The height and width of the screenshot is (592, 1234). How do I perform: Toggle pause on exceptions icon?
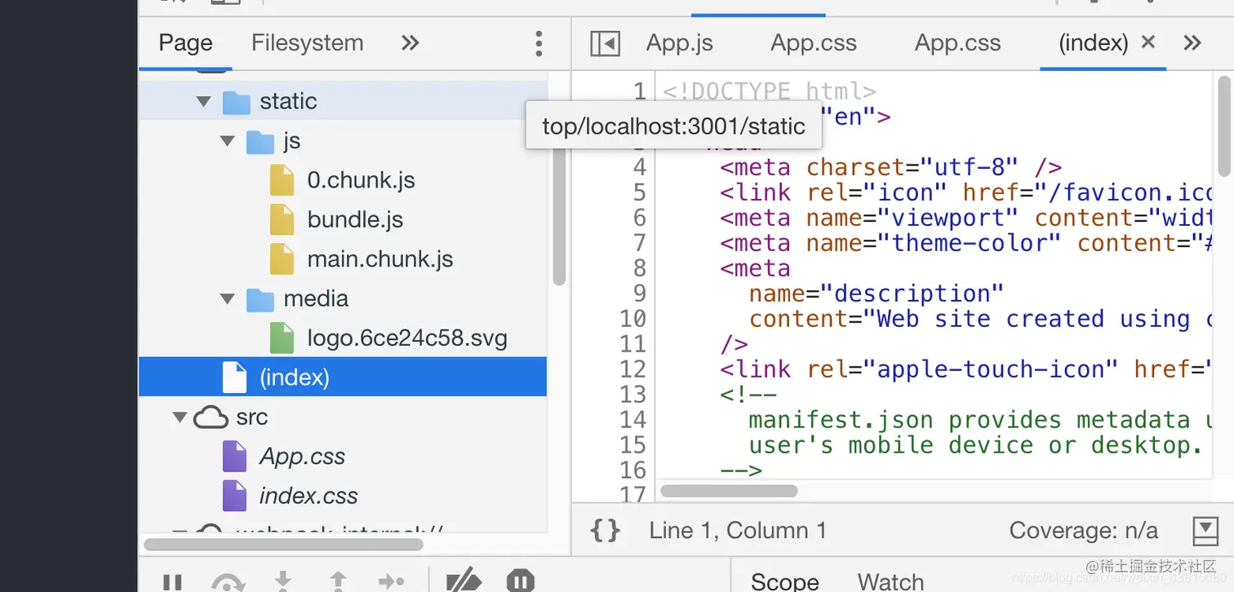520,581
